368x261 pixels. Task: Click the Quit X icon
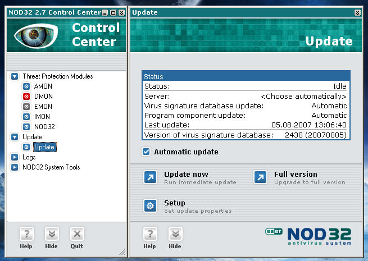[77, 234]
